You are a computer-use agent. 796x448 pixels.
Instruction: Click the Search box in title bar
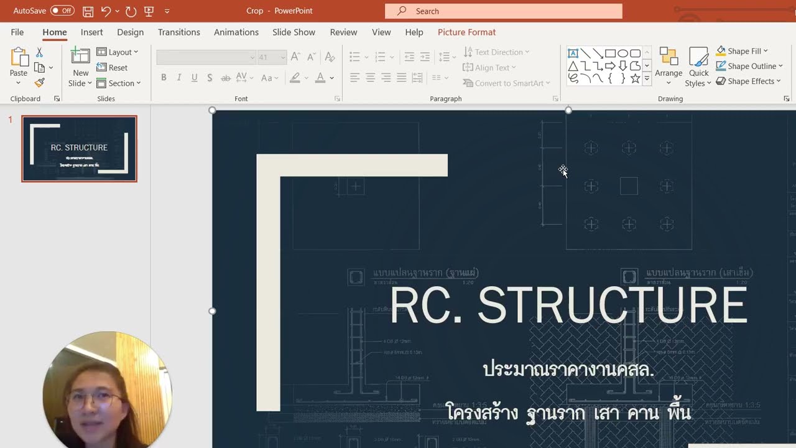pos(504,11)
